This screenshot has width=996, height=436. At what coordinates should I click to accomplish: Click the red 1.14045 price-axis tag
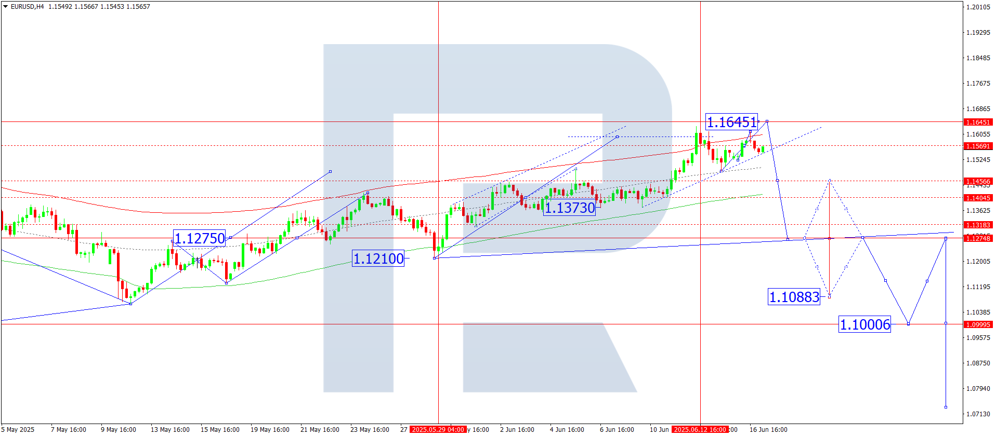978,198
